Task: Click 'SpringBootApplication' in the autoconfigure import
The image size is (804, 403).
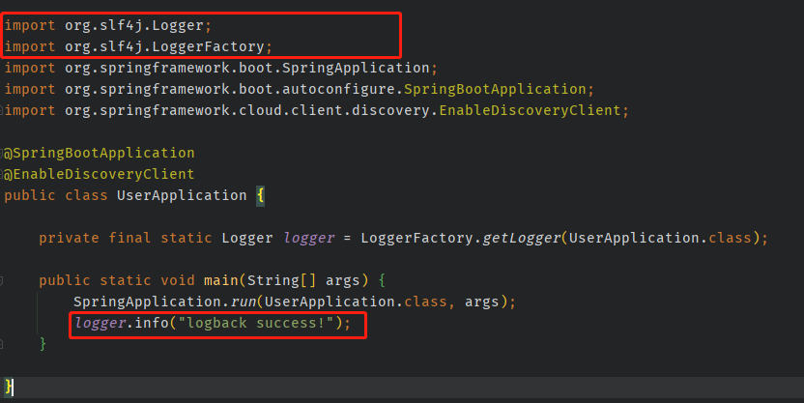Action: click(x=495, y=89)
